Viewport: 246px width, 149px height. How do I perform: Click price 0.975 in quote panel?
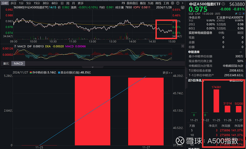198,9
